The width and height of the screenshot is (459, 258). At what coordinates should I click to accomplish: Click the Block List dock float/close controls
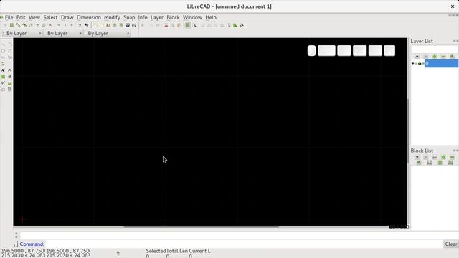point(455,150)
